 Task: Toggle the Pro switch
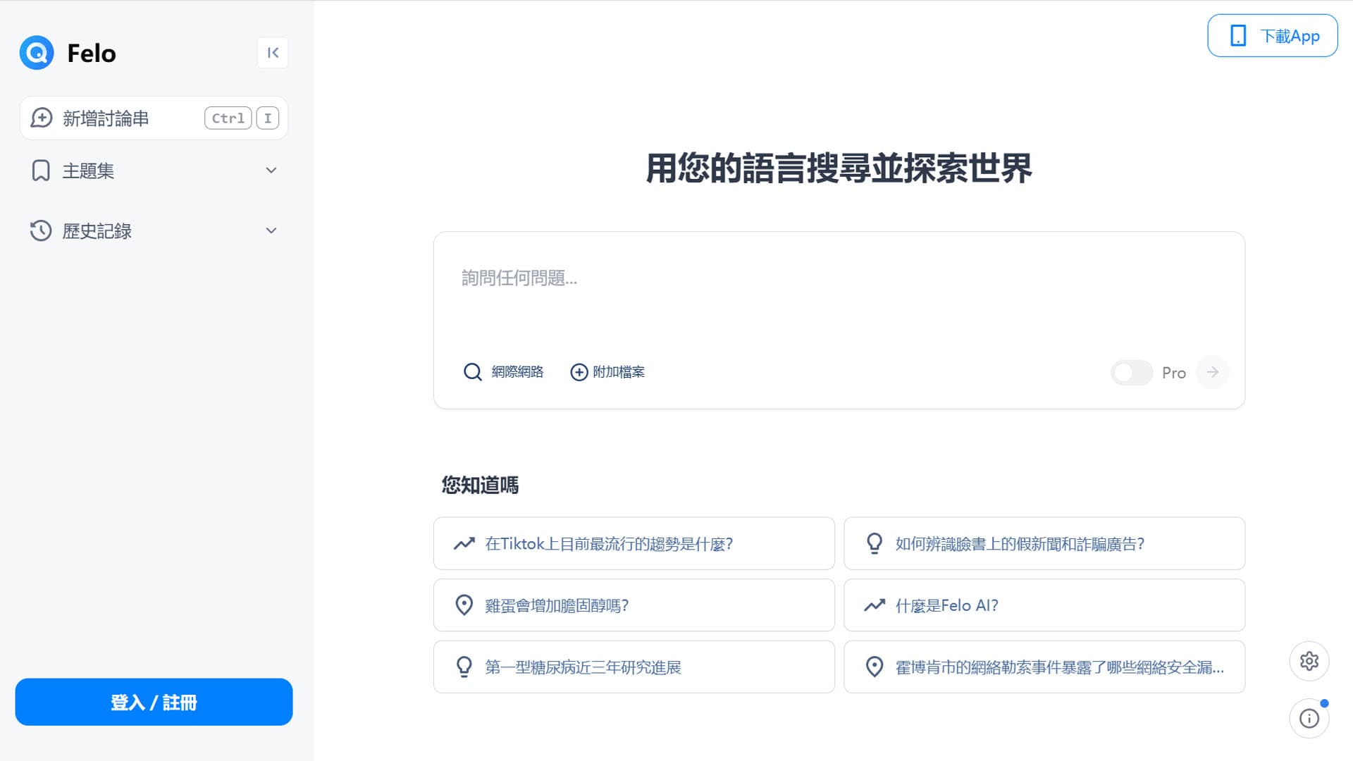click(1132, 373)
